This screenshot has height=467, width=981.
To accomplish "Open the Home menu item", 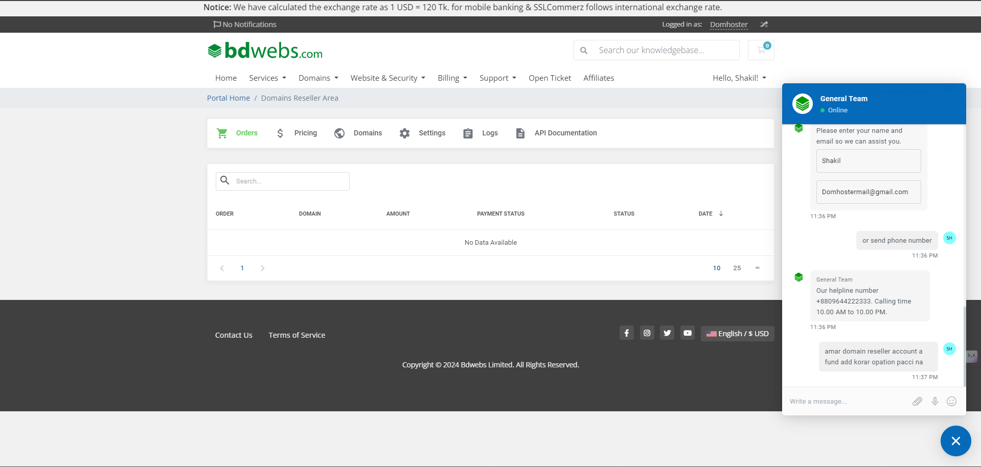I will coord(226,78).
